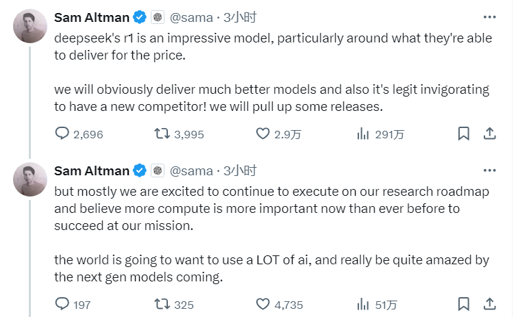Like the first tweet about deepseek
This screenshot has width=516, height=317.
(x=263, y=134)
